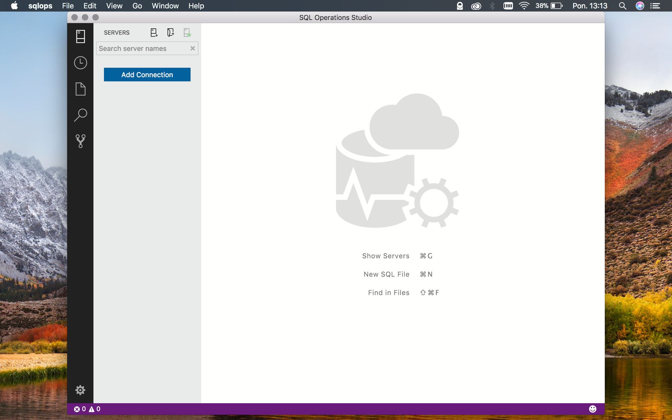The height and width of the screenshot is (420, 672).
Task: Open the Go menu
Action: click(x=137, y=6)
